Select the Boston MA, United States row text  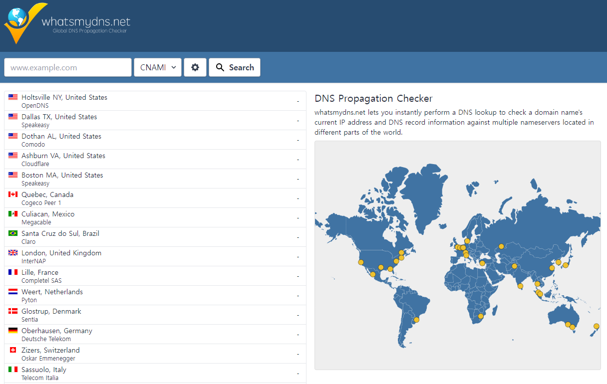click(x=62, y=175)
